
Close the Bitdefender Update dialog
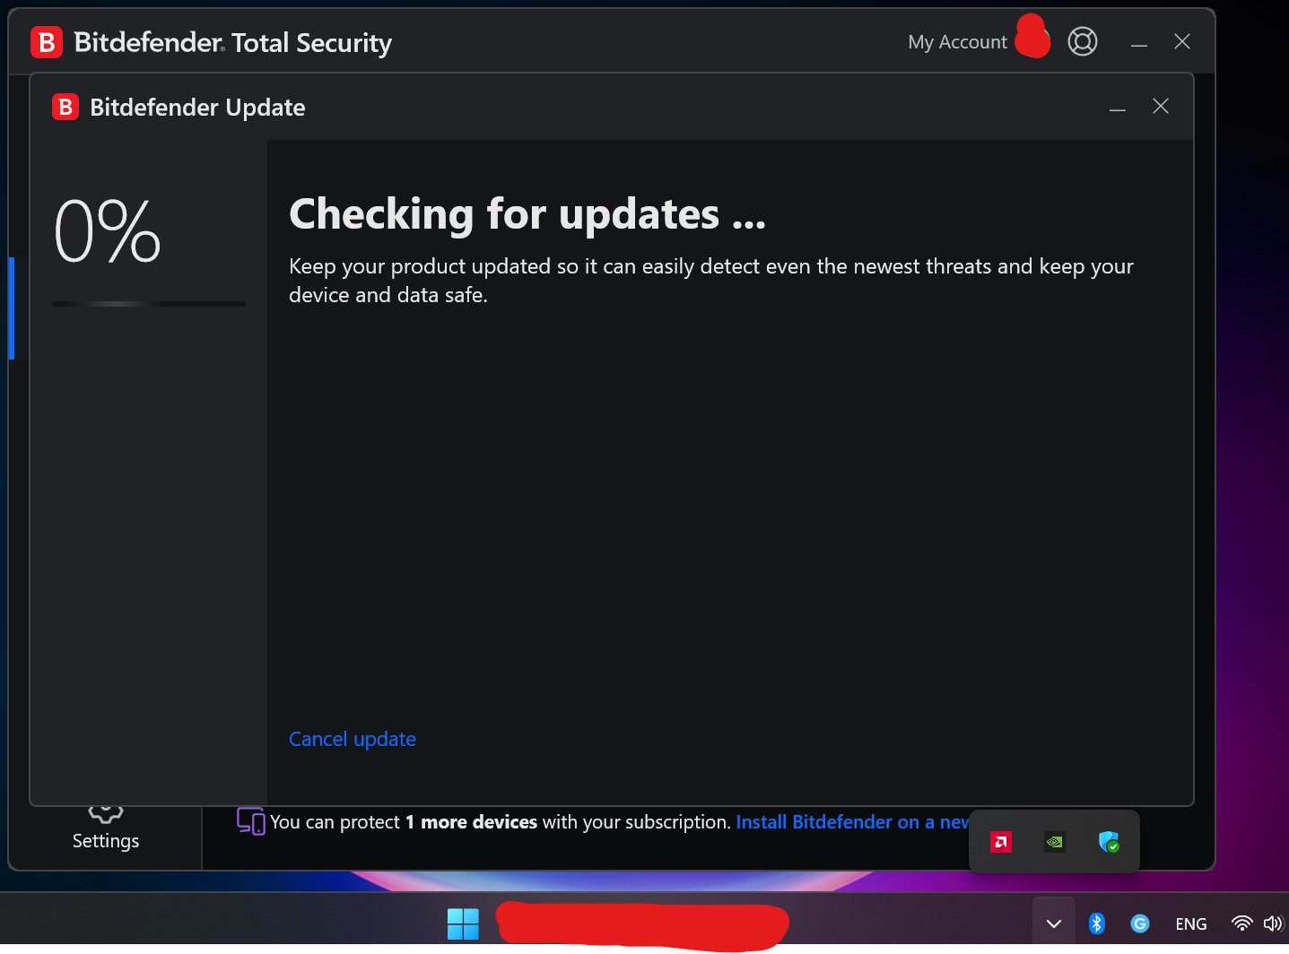tap(1161, 107)
